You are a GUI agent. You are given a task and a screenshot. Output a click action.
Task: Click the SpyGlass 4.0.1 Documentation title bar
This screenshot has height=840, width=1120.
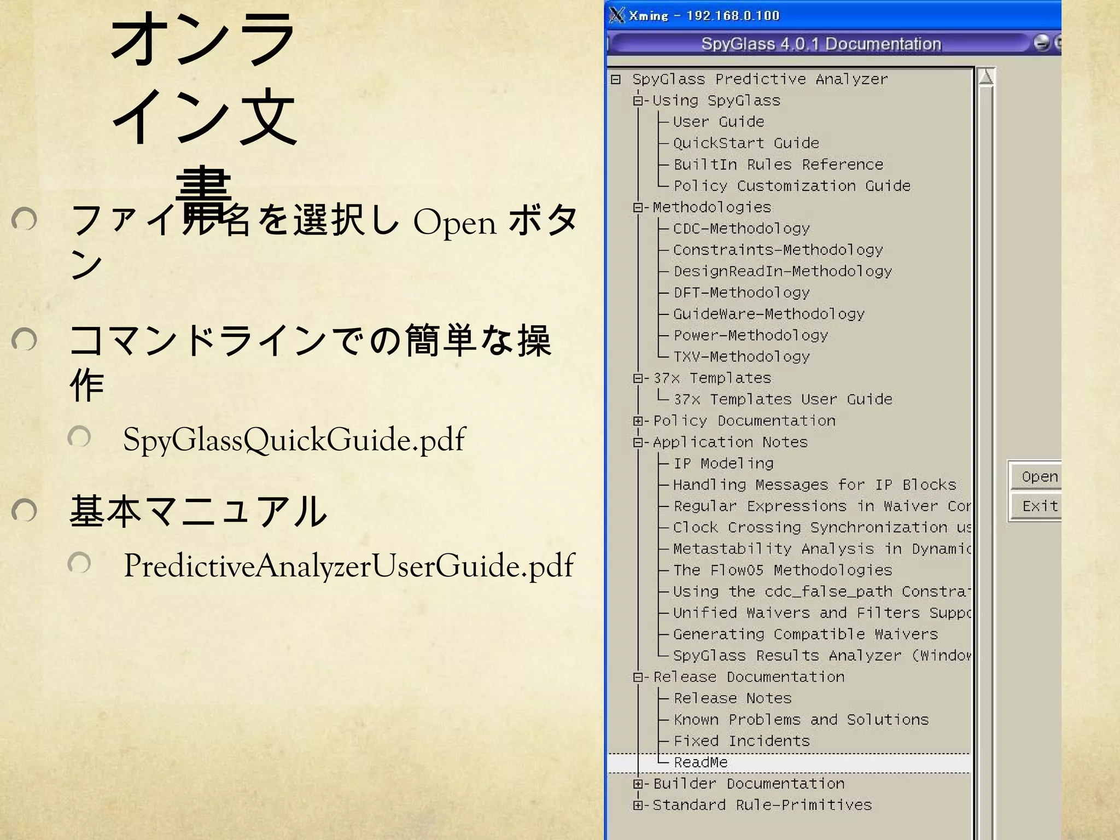coord(821,43)
